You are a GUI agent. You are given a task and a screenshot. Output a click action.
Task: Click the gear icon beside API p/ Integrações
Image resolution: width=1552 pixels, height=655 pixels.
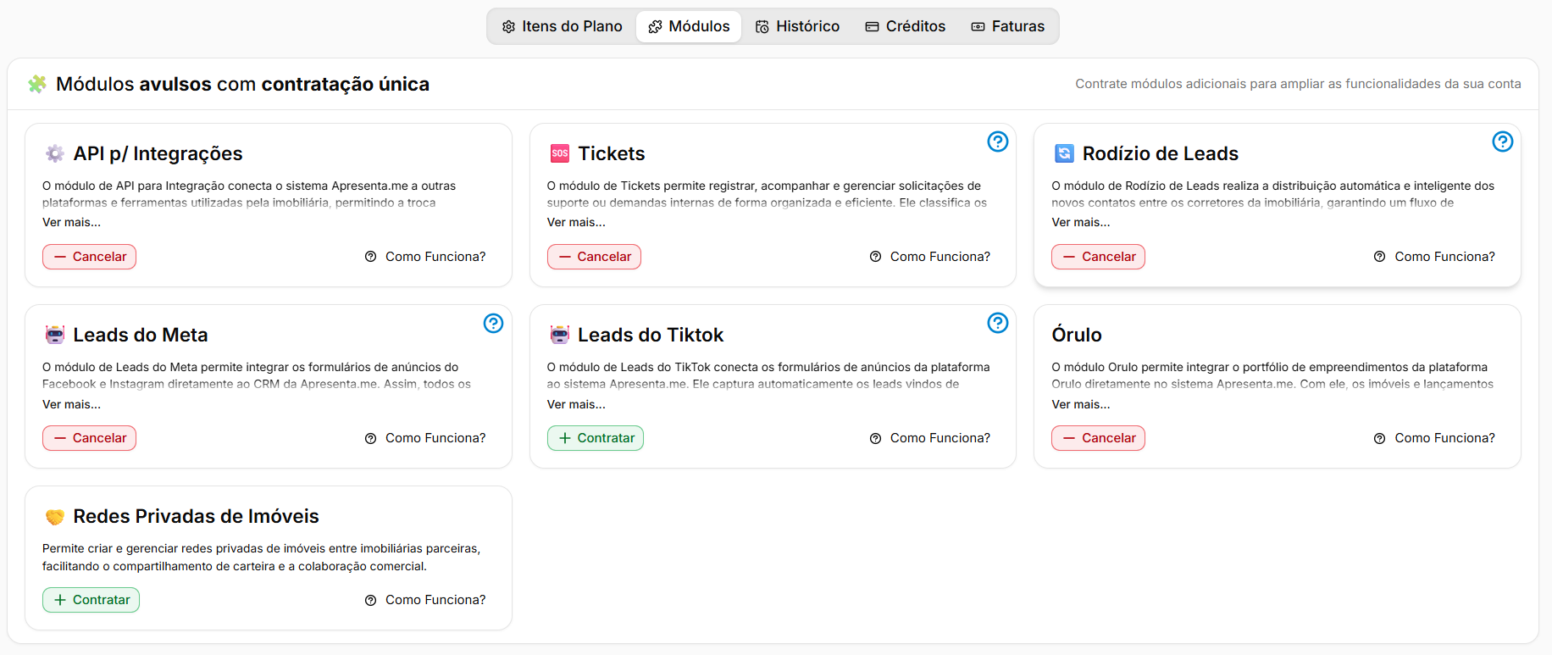point(55,153)
